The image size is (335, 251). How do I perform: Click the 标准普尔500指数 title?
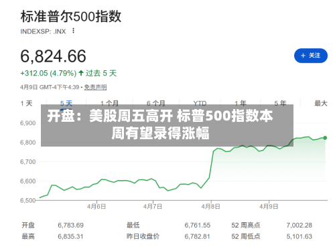point(71,17)
